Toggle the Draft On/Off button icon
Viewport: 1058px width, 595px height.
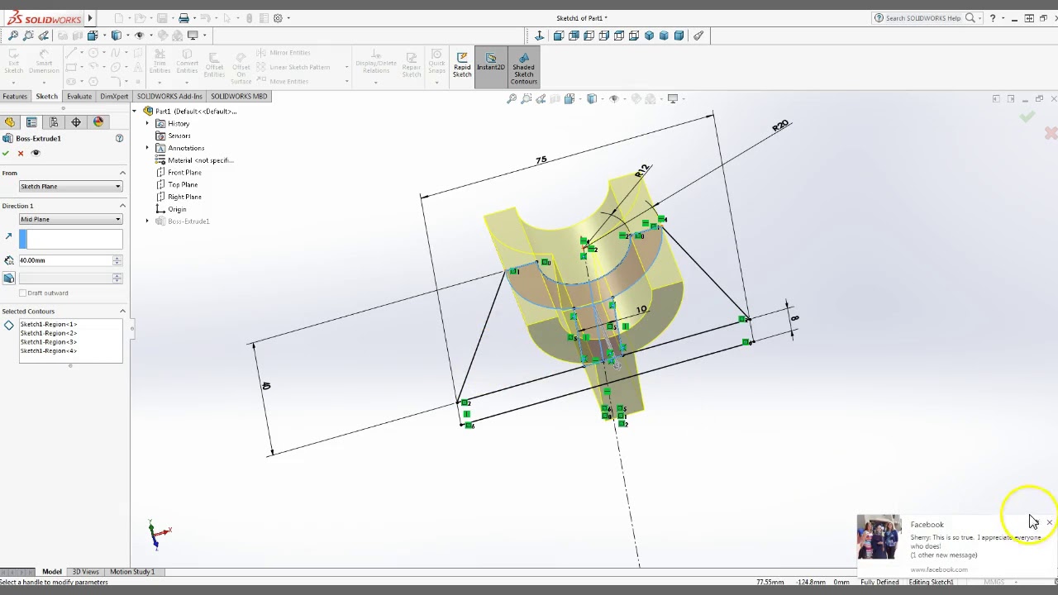pos(9,278)
